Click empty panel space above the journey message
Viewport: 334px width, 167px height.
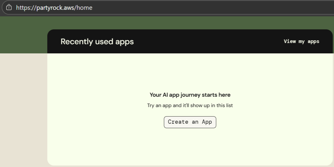190,72
